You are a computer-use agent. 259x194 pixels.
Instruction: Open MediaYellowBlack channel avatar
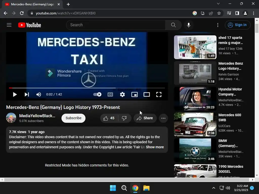11,118
